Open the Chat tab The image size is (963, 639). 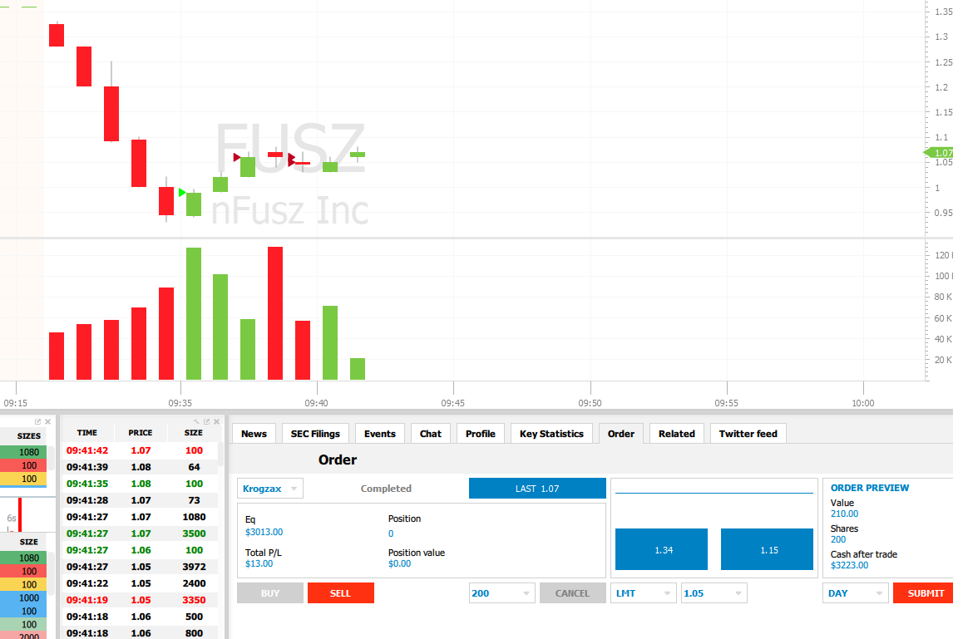(431, 434)
